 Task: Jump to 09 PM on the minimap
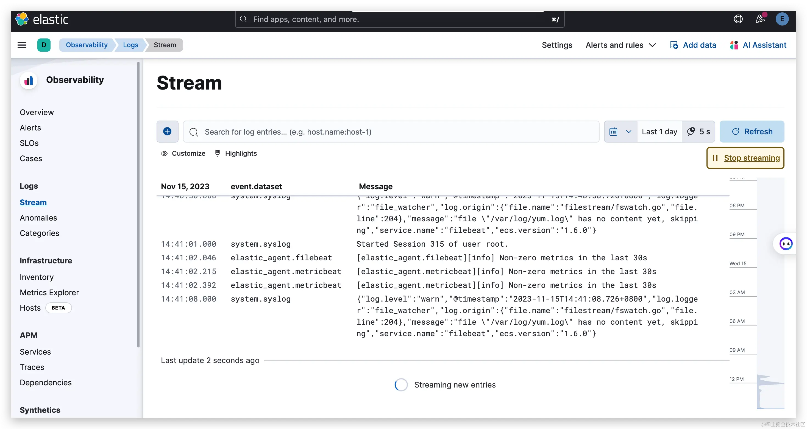click(737, 234)
